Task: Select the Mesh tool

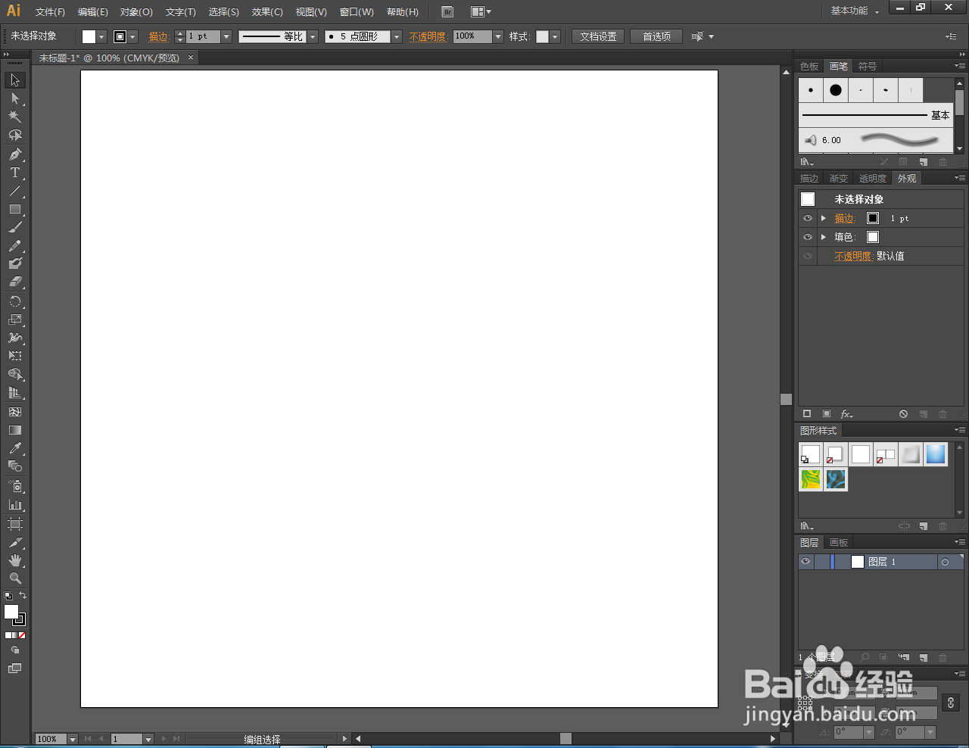Action: [15, 412]
